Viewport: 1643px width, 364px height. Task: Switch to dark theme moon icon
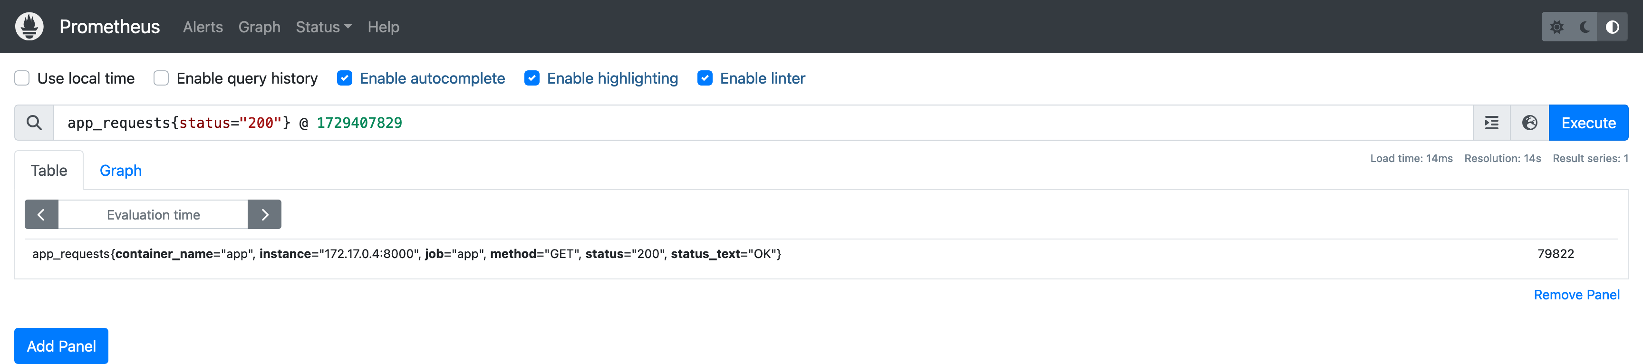(1585, 27)
